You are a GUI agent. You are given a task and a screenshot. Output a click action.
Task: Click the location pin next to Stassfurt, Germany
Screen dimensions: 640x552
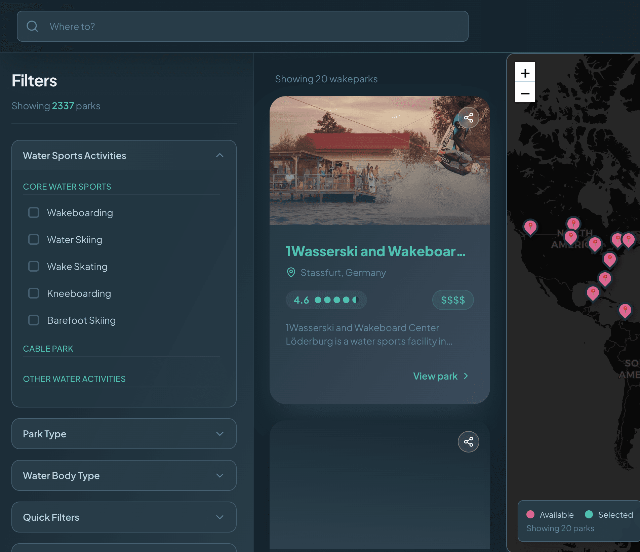(290, 272)
